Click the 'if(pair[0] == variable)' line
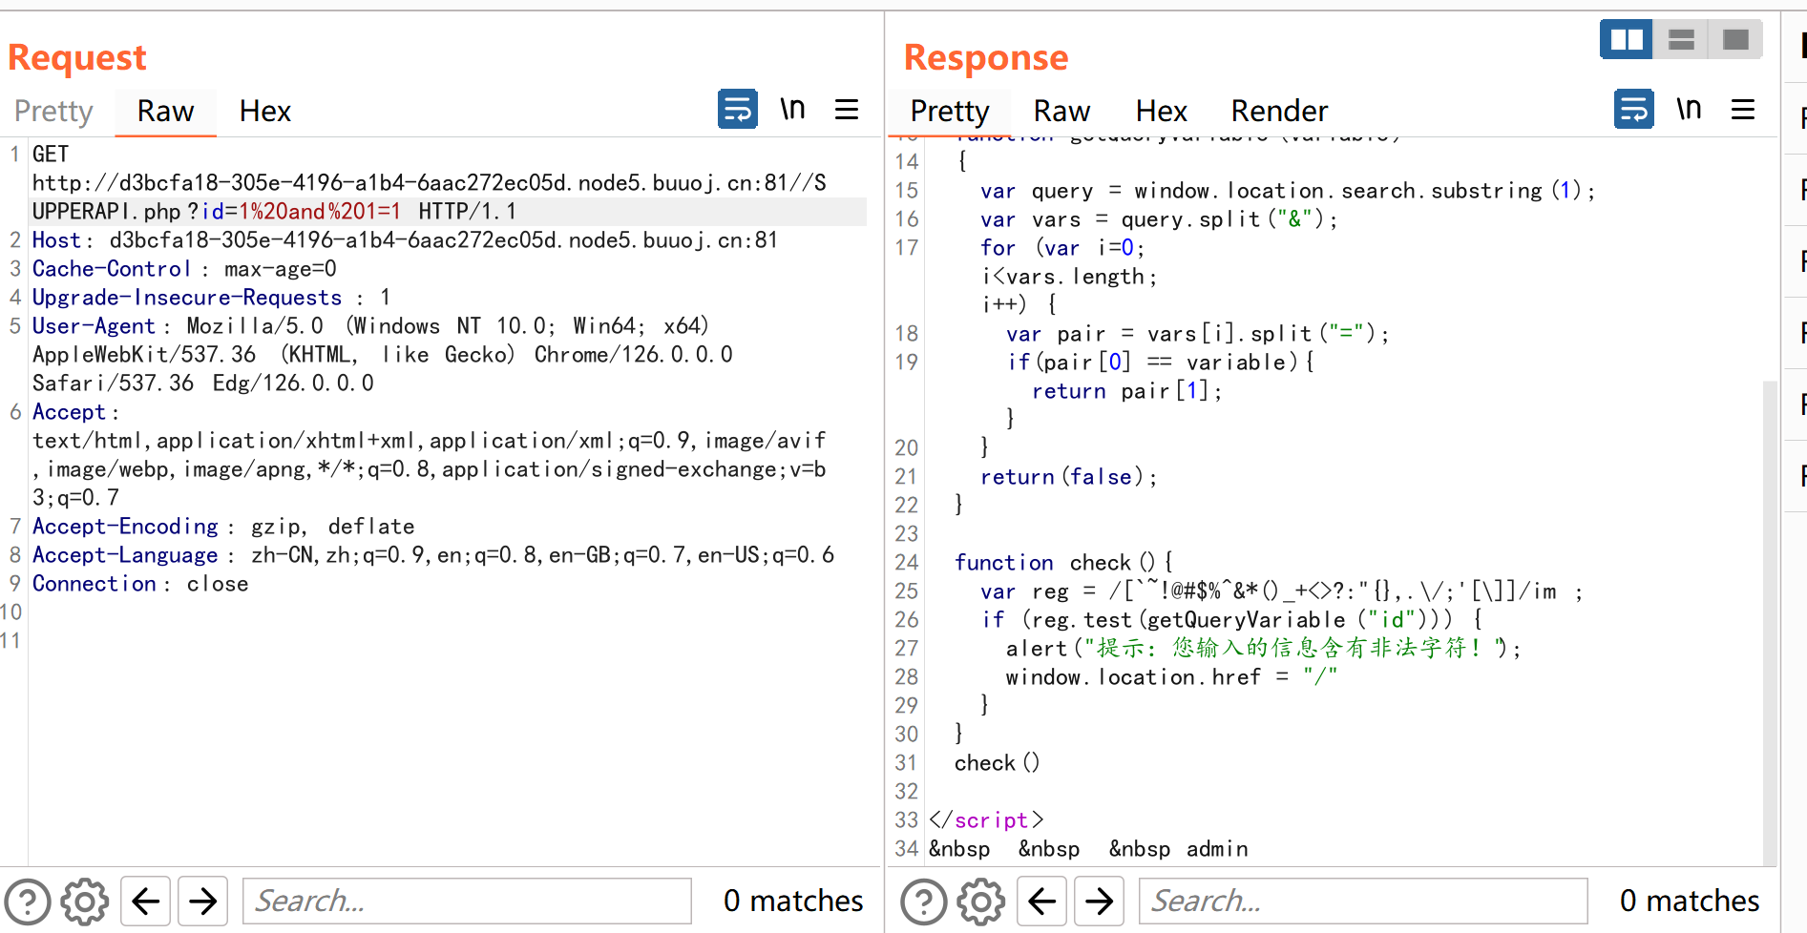 click(1162, 363)
